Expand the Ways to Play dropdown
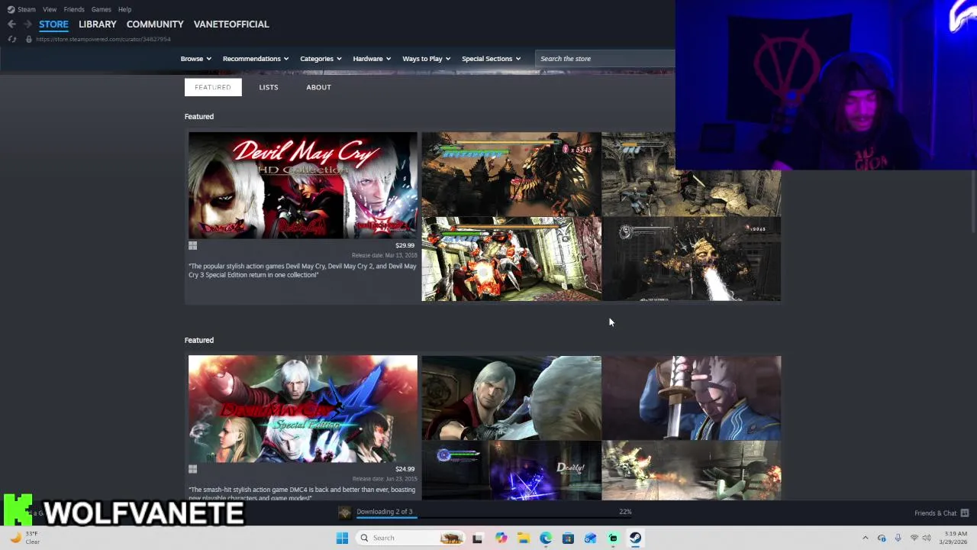The image size is (977, 550). point(426,59)
